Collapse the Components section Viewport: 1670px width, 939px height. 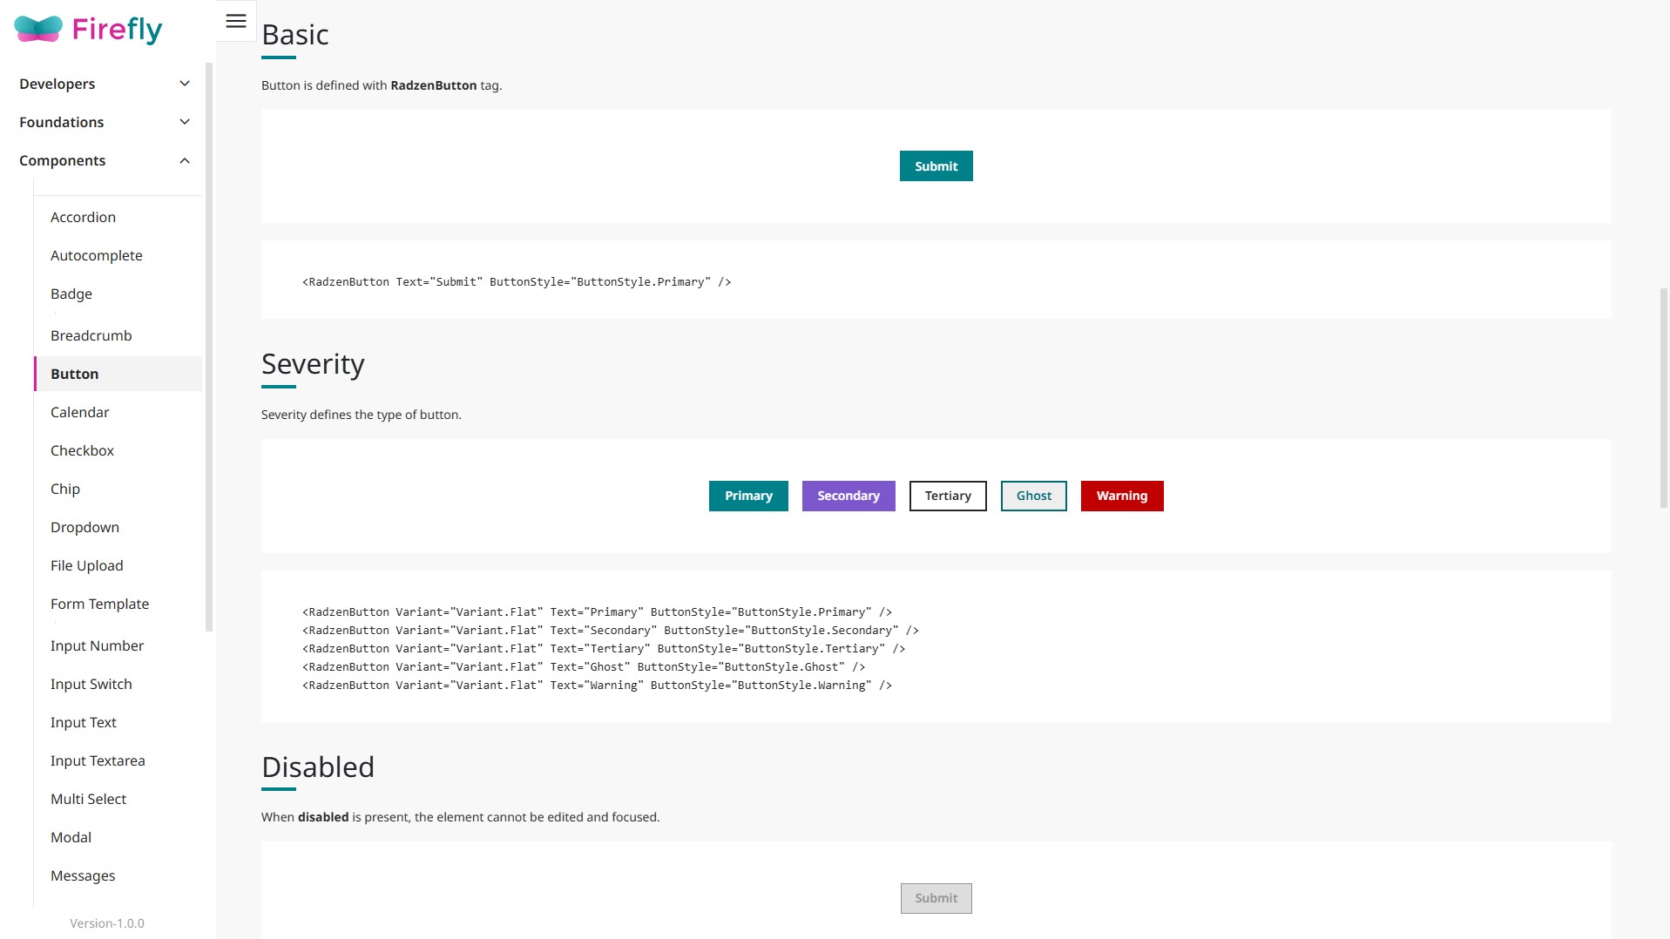(103, 160)
